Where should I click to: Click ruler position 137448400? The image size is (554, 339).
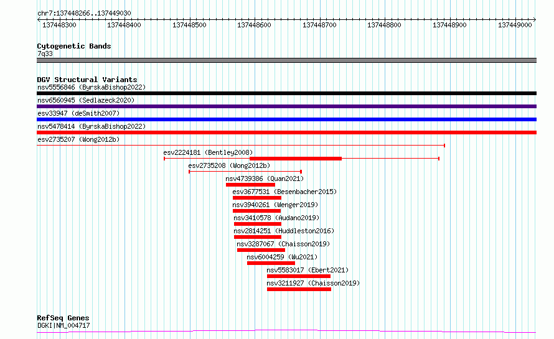[x=124, y=25]
